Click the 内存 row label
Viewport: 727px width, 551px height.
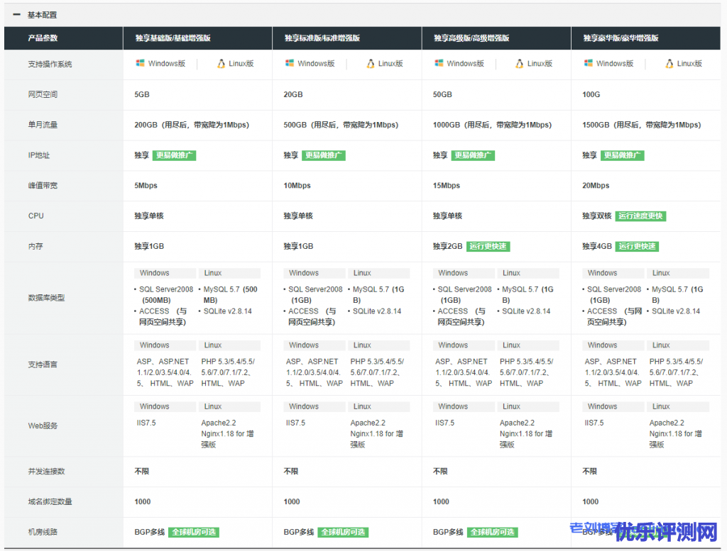[x=35, y=246]
